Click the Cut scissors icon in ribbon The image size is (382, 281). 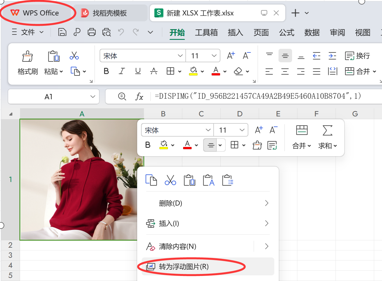(74, 56)
